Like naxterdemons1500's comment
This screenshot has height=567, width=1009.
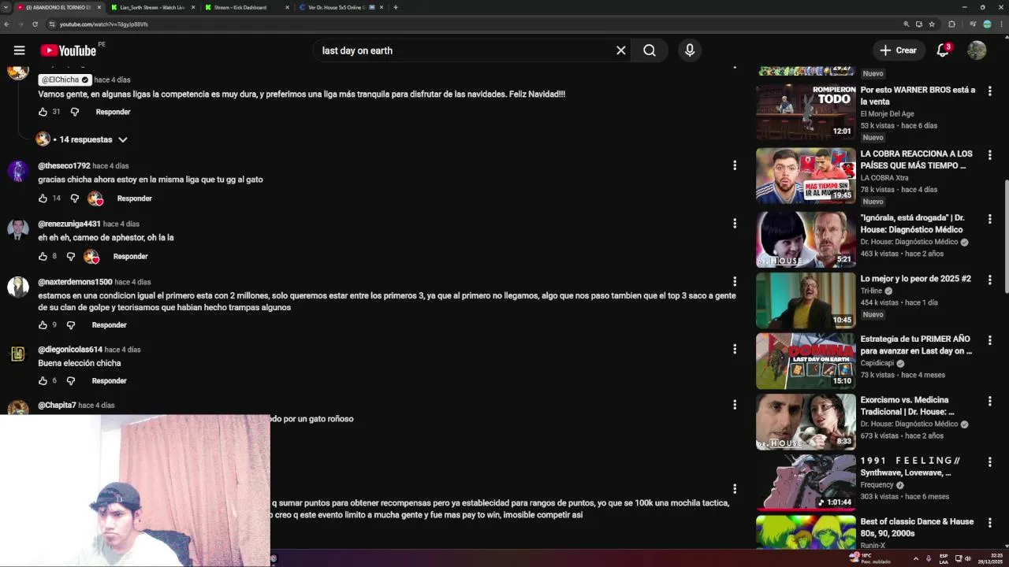43,325
